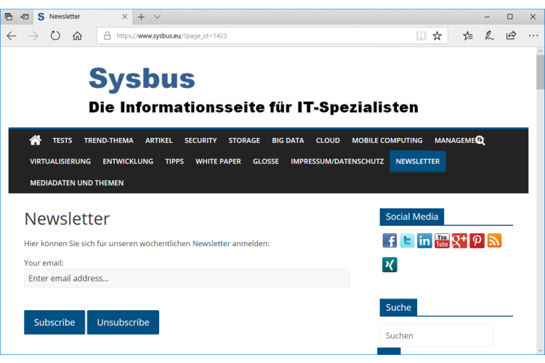Image resolution: width=545 pixels, height=363 pixels.
Task: Toggle reading view in address bar
Action: click(x=421, y=36)
